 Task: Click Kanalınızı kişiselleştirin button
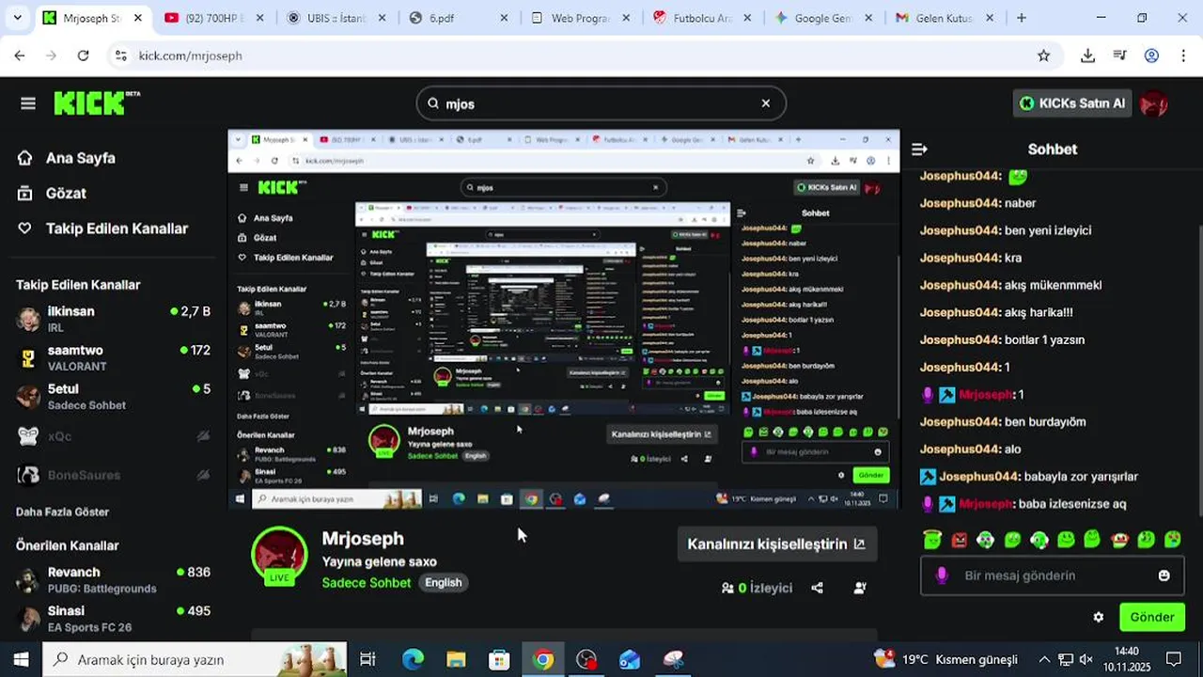click(x=776, y=544)
